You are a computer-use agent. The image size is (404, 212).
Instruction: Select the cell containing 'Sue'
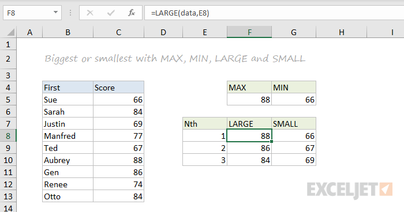point(68,100)
